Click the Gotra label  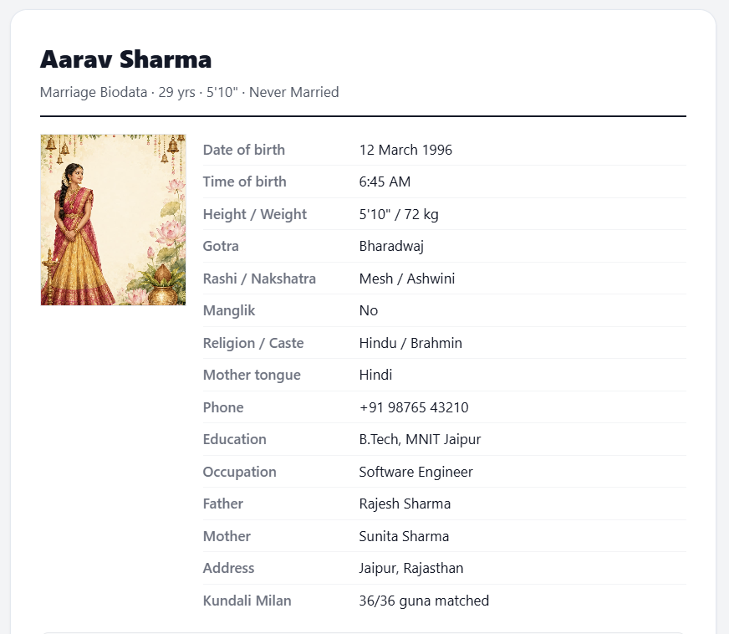(x=221, y=246)
